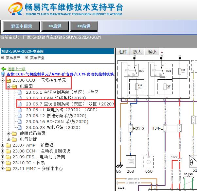Zoom out with the 缩小 button
This screenshot has width=197, height=191.
(152, 52)
